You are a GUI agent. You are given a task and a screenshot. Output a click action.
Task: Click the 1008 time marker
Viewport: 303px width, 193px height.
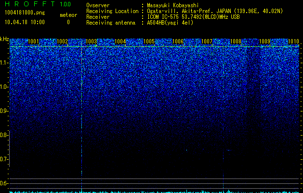(236, 41)
